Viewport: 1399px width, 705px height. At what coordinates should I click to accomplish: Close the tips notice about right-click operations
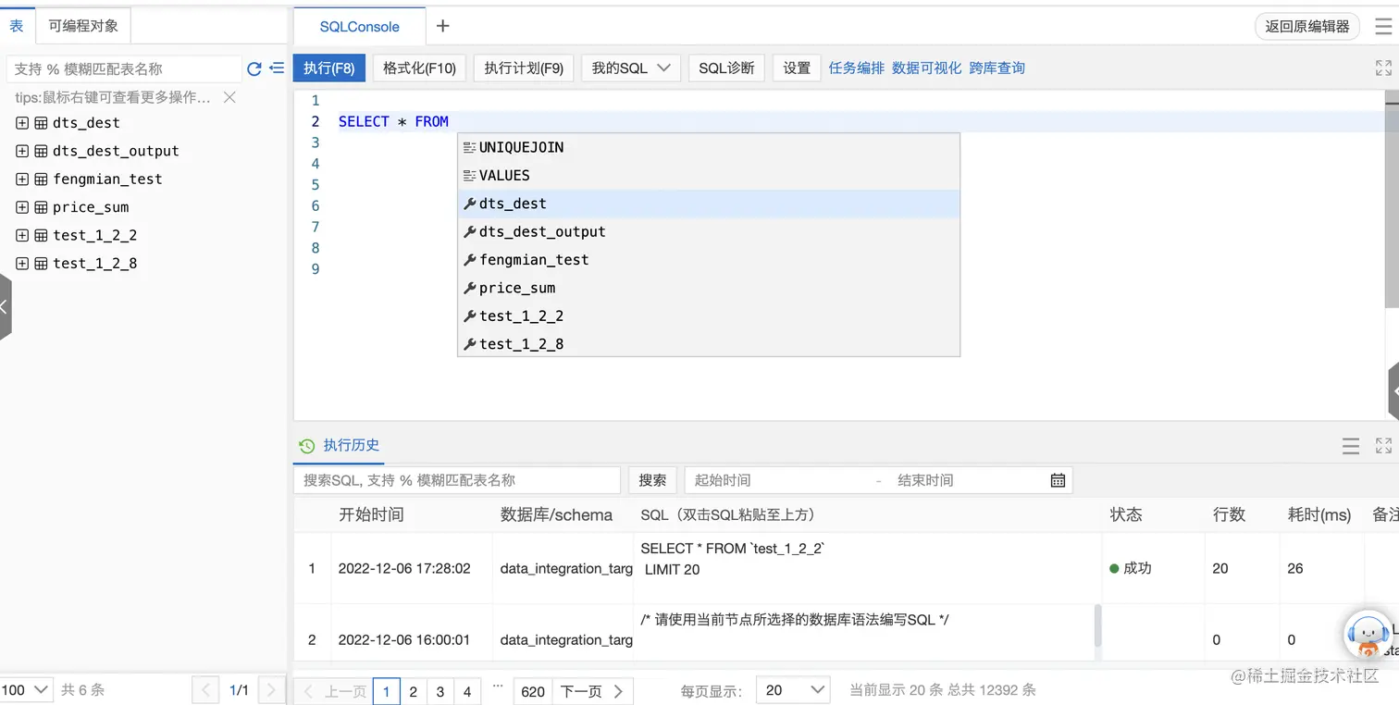click(229, 97)
